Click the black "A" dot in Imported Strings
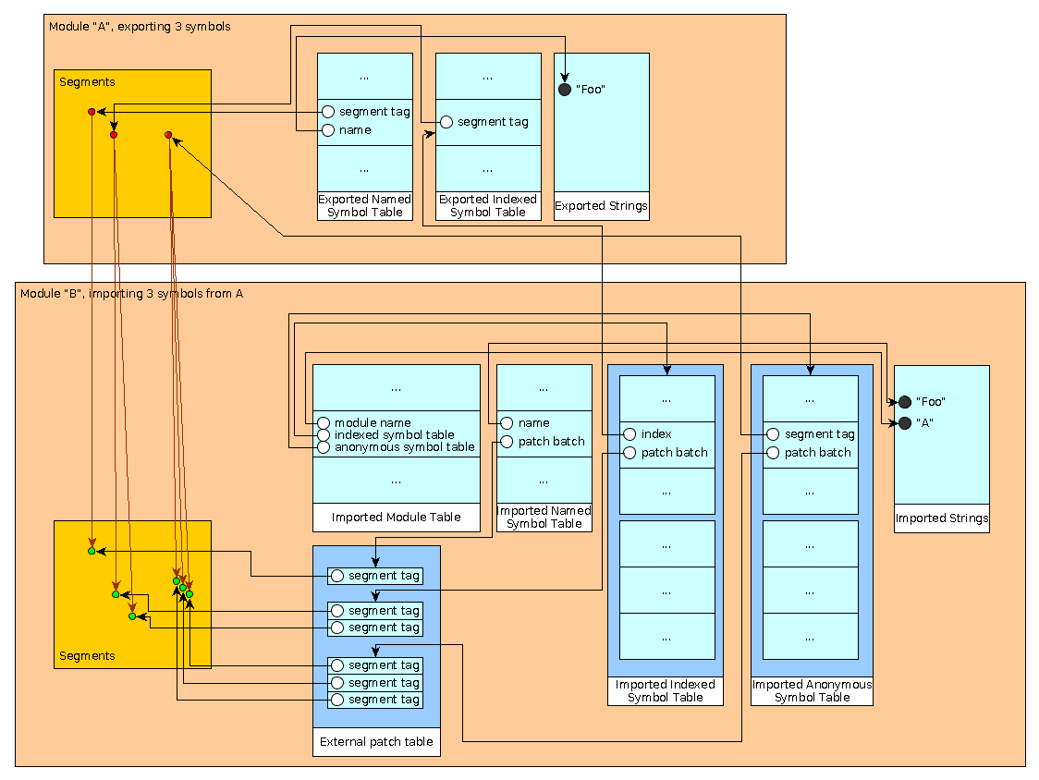Image resolution: width=1039 pixels, height=780 pixels. tap(904, 423)
